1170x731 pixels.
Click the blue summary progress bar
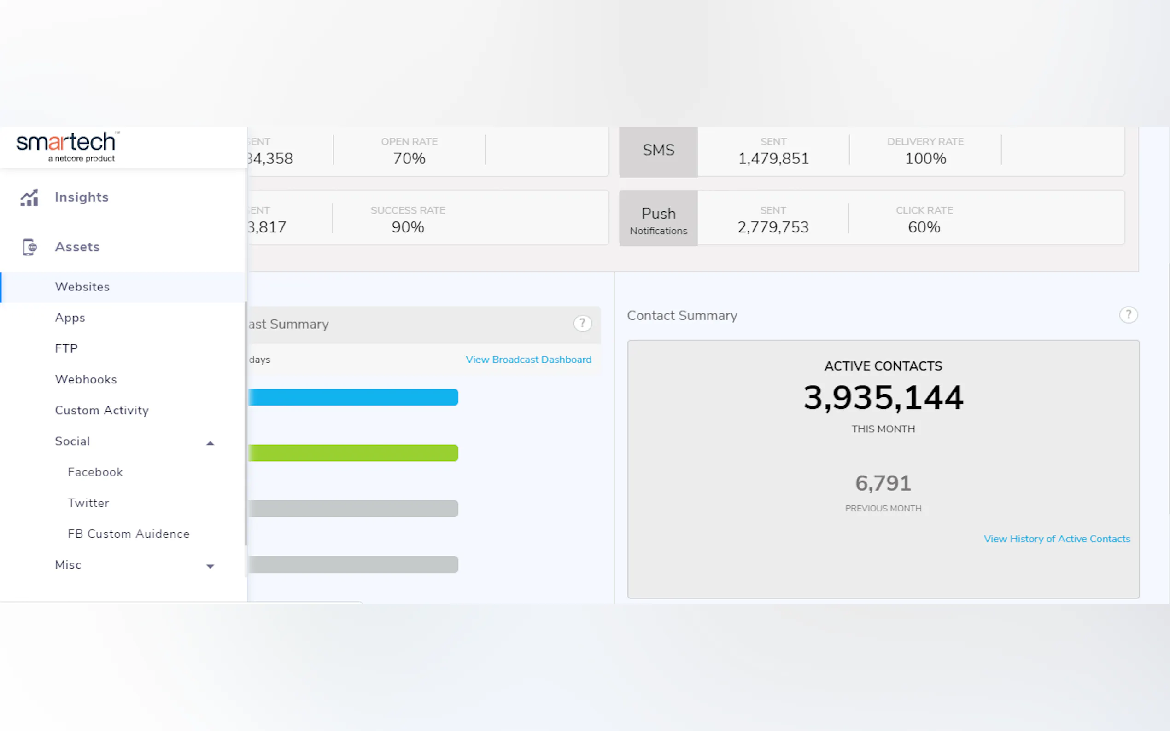[x=353, y=397]
